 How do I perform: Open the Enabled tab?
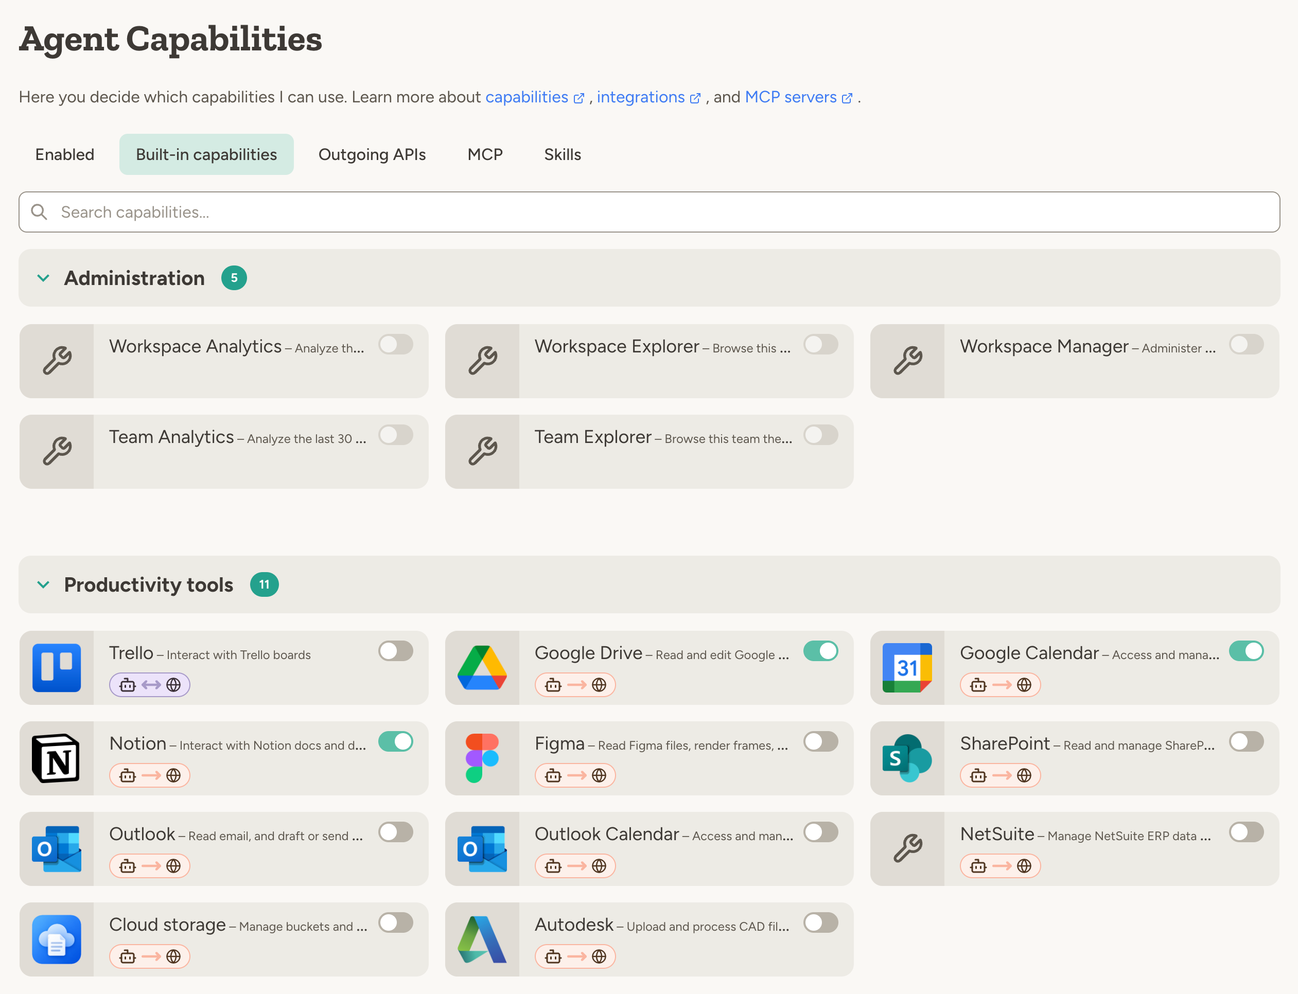tap(64, 154)
